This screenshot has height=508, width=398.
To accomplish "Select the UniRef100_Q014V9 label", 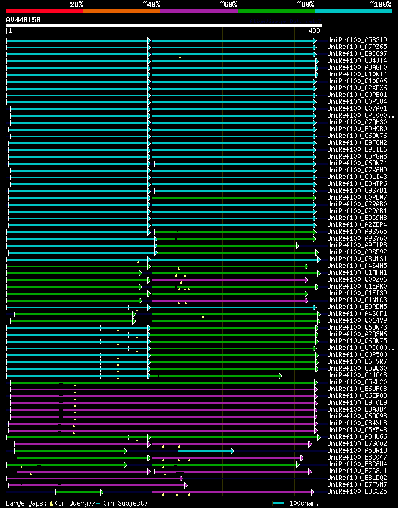I will pos(357,320).
